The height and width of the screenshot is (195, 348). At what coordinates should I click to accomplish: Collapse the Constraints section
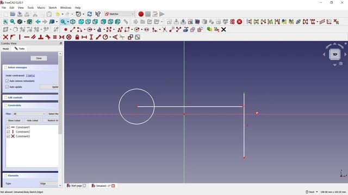30,105
